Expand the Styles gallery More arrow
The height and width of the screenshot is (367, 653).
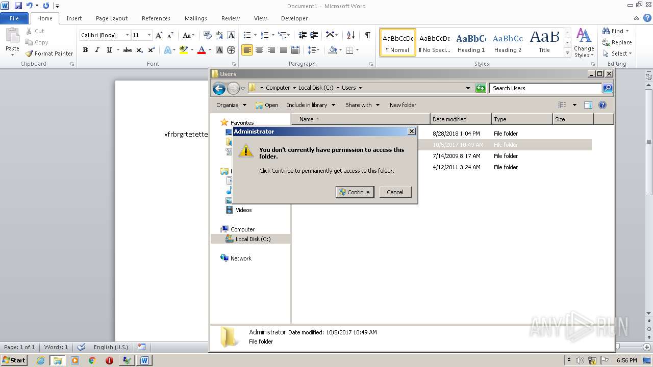[x=567, y=53]
